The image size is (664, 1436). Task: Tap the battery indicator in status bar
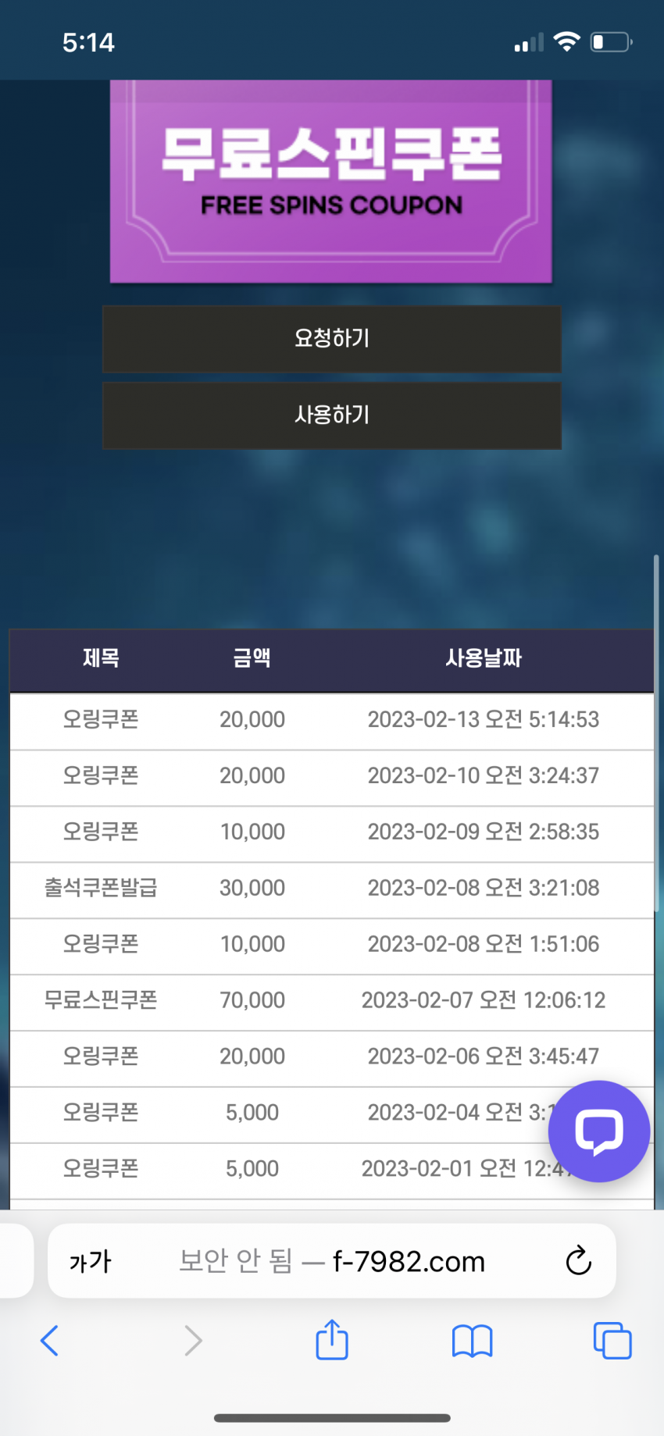[612, 41]
